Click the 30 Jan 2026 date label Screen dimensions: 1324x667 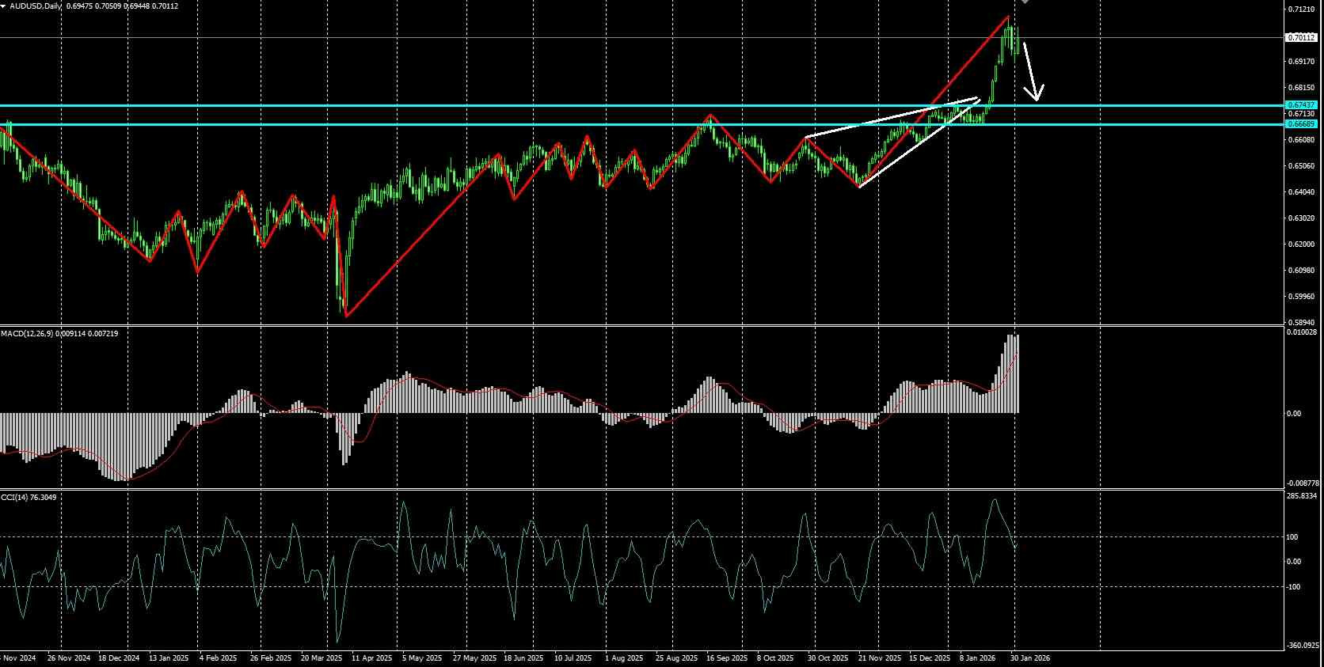pyautogui.click(x=1031, y=658)
